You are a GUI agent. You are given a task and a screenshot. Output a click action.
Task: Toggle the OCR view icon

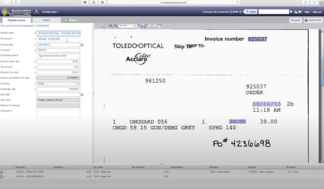point(160,26)
